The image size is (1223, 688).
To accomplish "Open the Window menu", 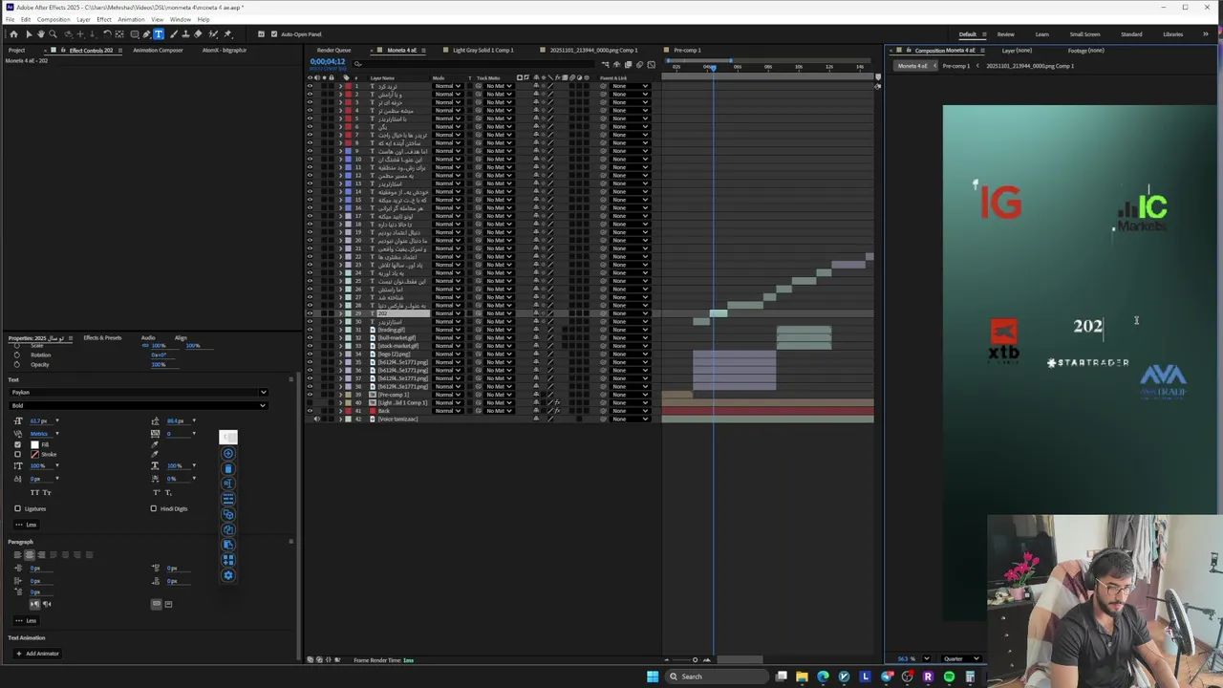I will 180,19.
